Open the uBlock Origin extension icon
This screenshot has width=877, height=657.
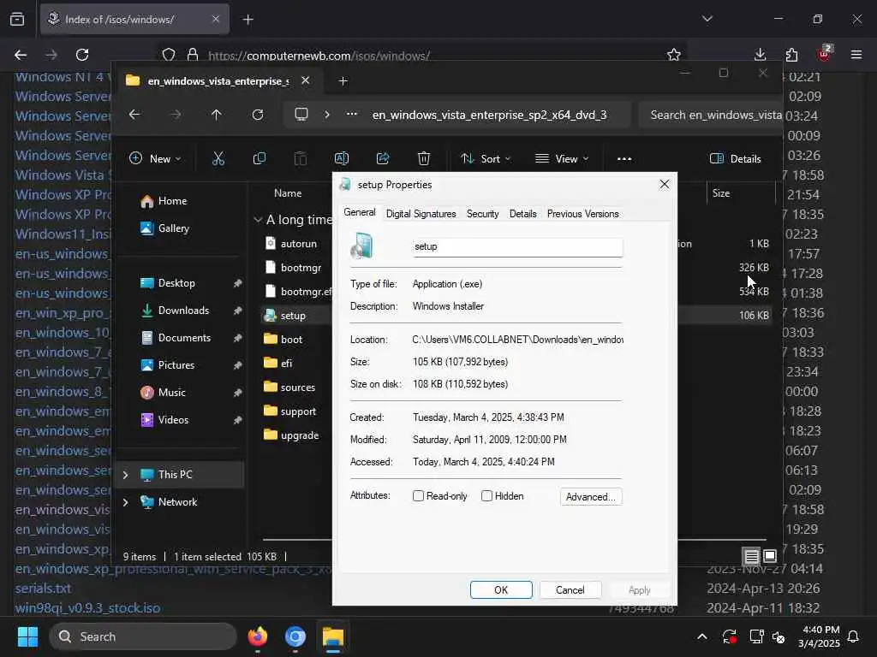tap(825, 54)
